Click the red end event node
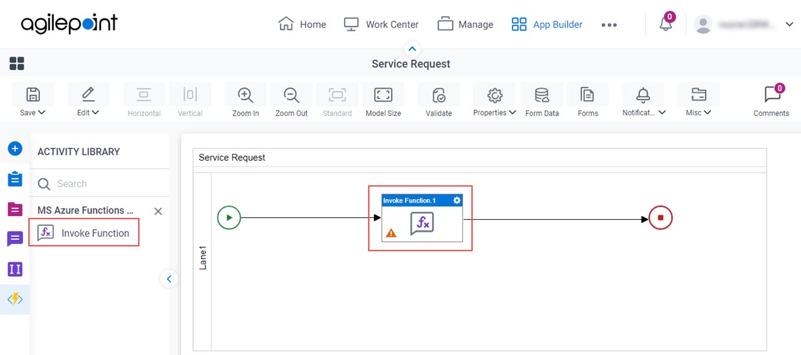The image size is (801, 355). [661, 218]
